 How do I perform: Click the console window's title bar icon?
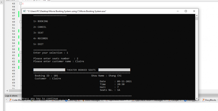[25, 11]
